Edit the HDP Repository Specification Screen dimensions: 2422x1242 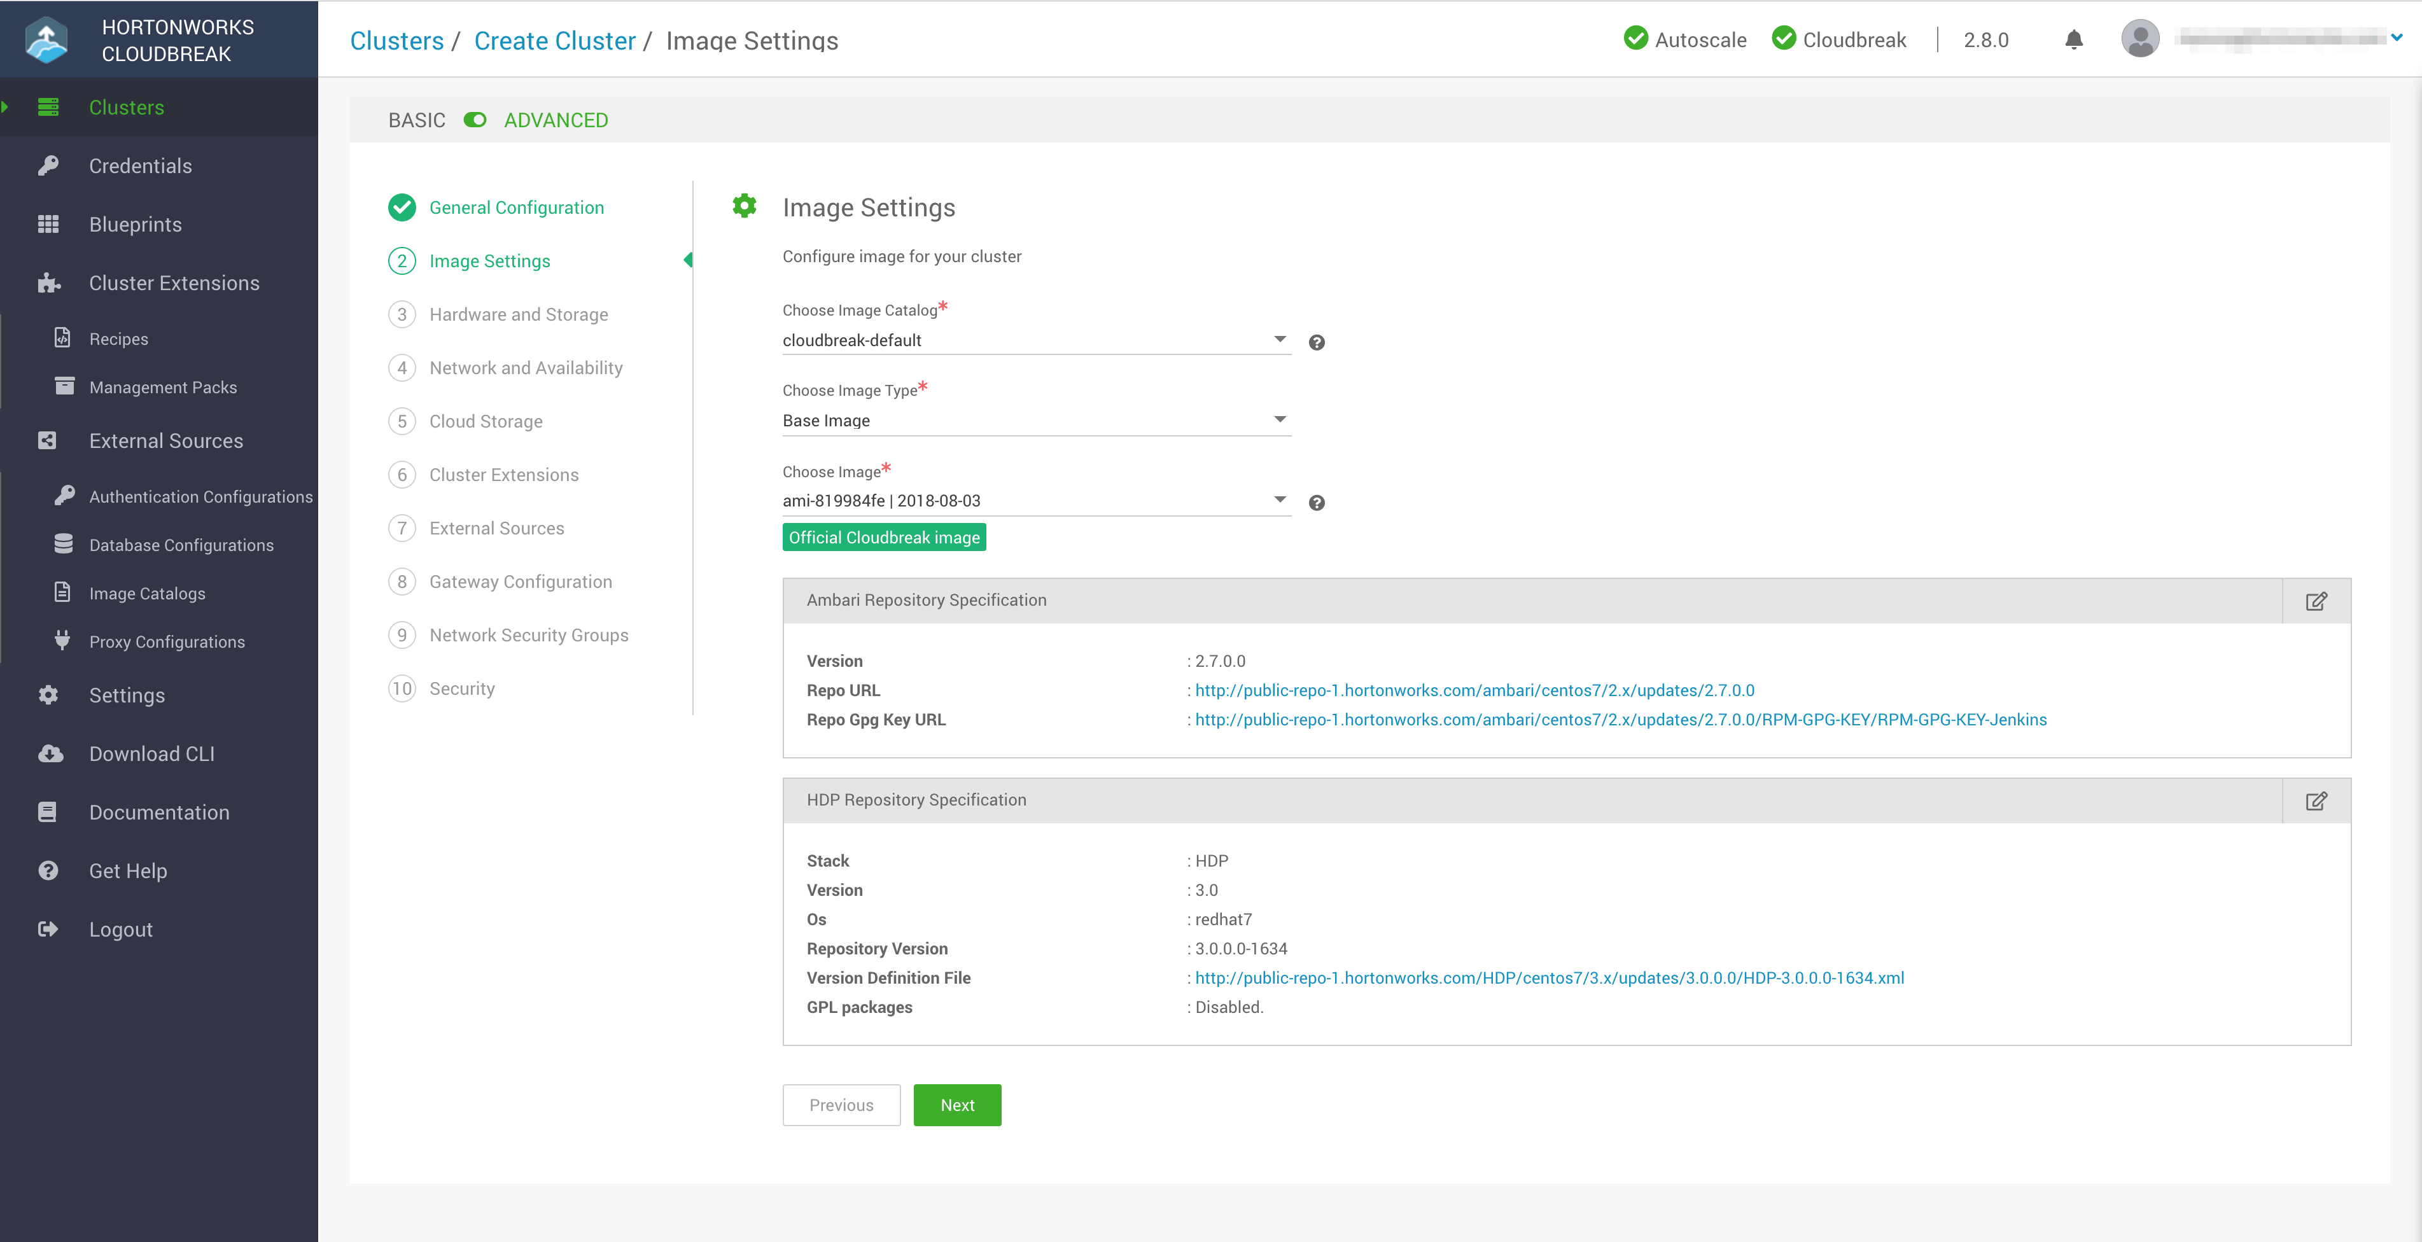(x=2318, y=801)
